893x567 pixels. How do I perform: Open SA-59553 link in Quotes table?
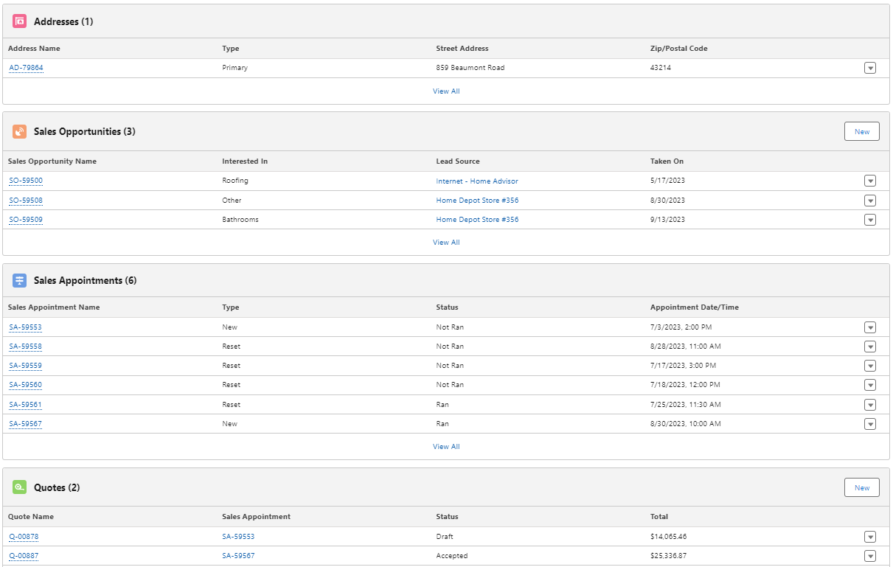pyautogui.click(x=238, y=536)
